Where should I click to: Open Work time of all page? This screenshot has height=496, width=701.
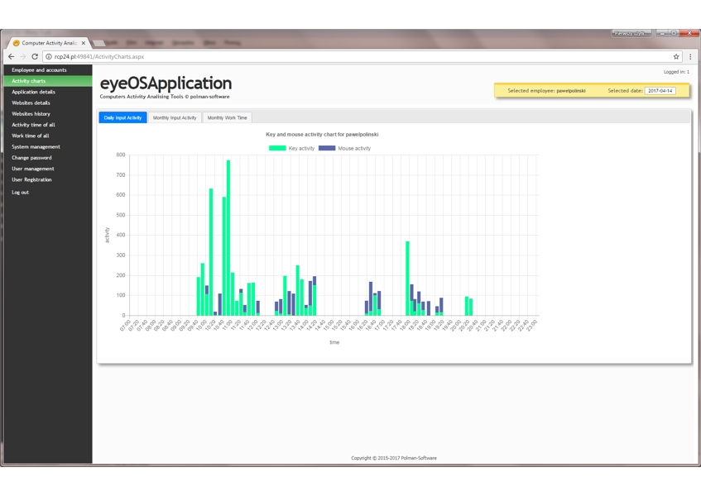click(30, 136)
